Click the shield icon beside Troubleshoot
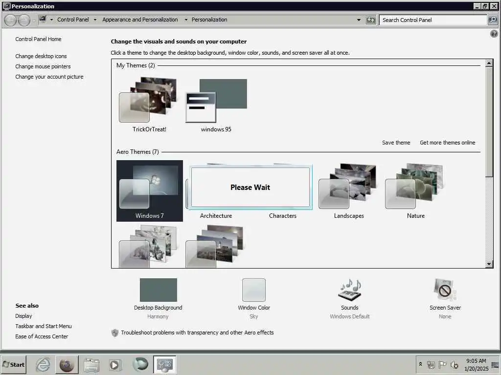The image size is (501, 375). point(114,333)
